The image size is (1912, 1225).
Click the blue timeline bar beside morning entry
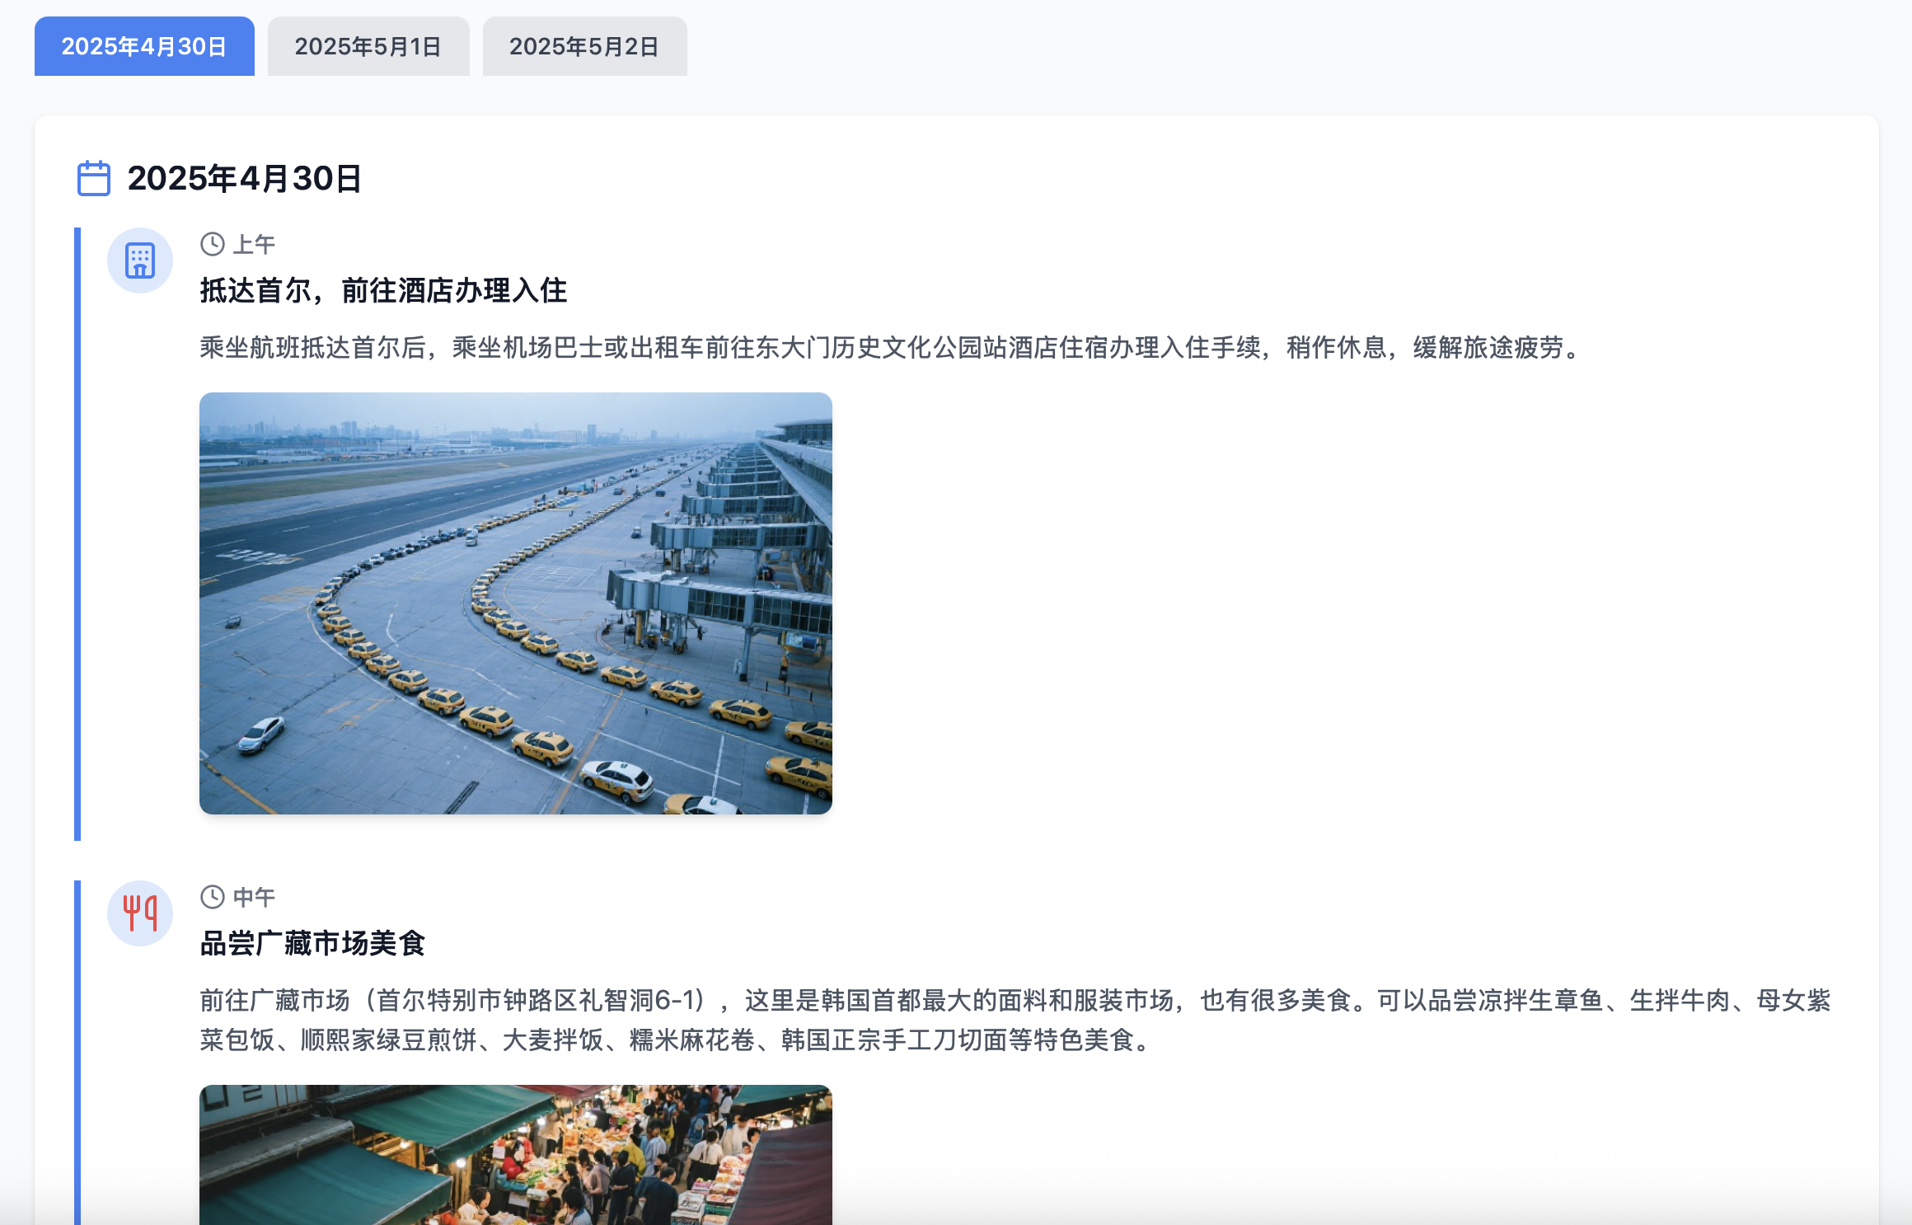pyautogui.click(x=77, y=534)
